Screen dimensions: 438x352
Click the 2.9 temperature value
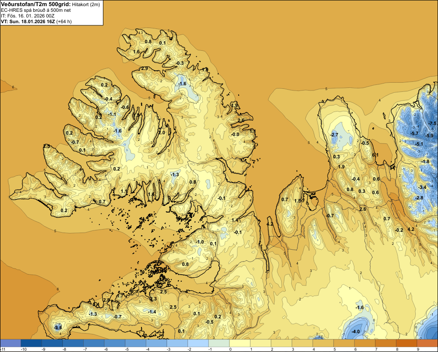click(x=145, y=68)
